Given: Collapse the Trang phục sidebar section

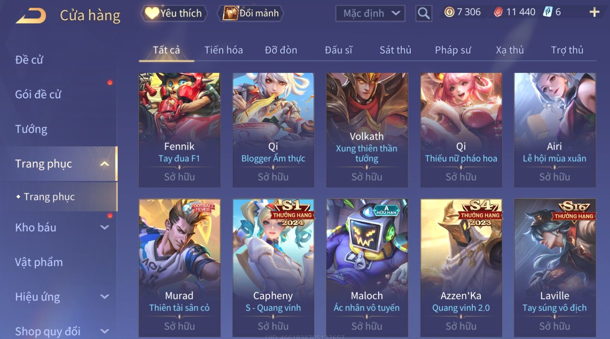Looking at the screenshot, I should (x=105, y=164).
